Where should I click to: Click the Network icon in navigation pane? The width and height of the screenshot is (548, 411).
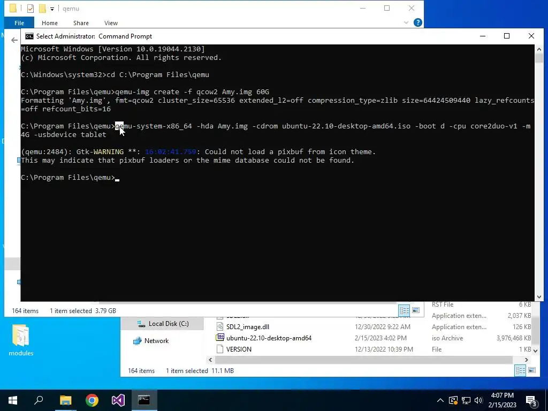tap(138, 341)
